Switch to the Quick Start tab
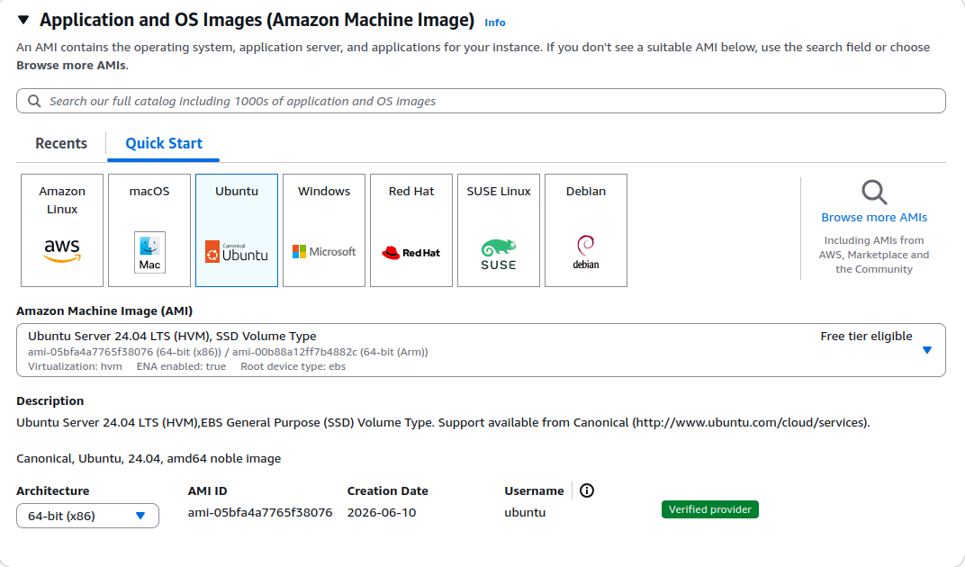Screen dimensions: 965x567 164,143
